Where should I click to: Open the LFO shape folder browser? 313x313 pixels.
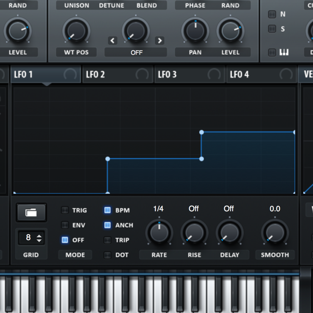point(31,213)
